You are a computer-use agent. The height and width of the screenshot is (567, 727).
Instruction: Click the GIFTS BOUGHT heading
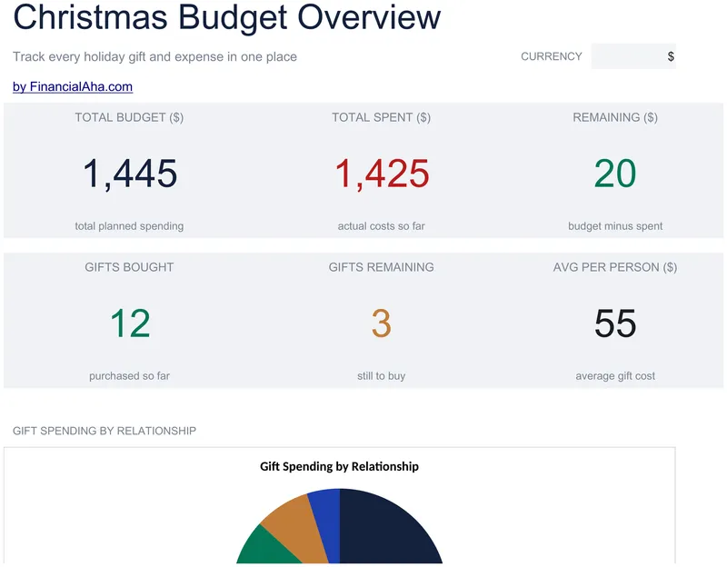[129, 267]
